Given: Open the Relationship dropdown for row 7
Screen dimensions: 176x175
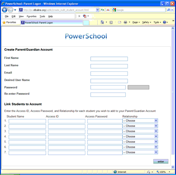Looking at the screenshot, I should click(140, 153).
